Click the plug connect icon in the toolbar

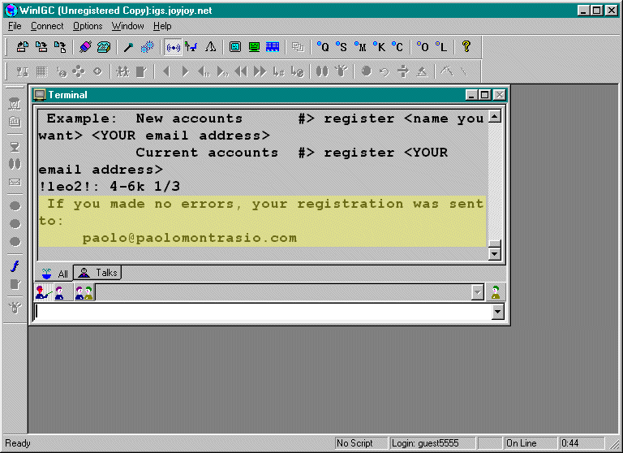click(x=85, y=47)
